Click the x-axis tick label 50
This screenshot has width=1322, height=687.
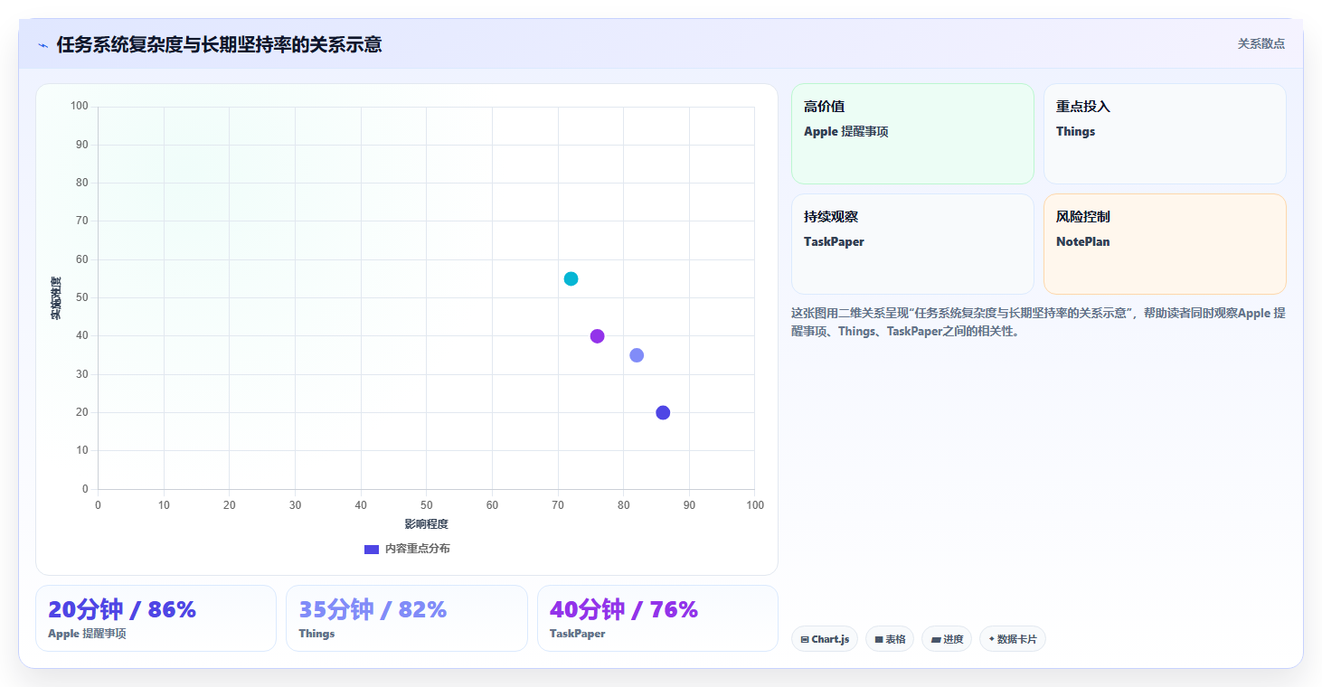427,505
